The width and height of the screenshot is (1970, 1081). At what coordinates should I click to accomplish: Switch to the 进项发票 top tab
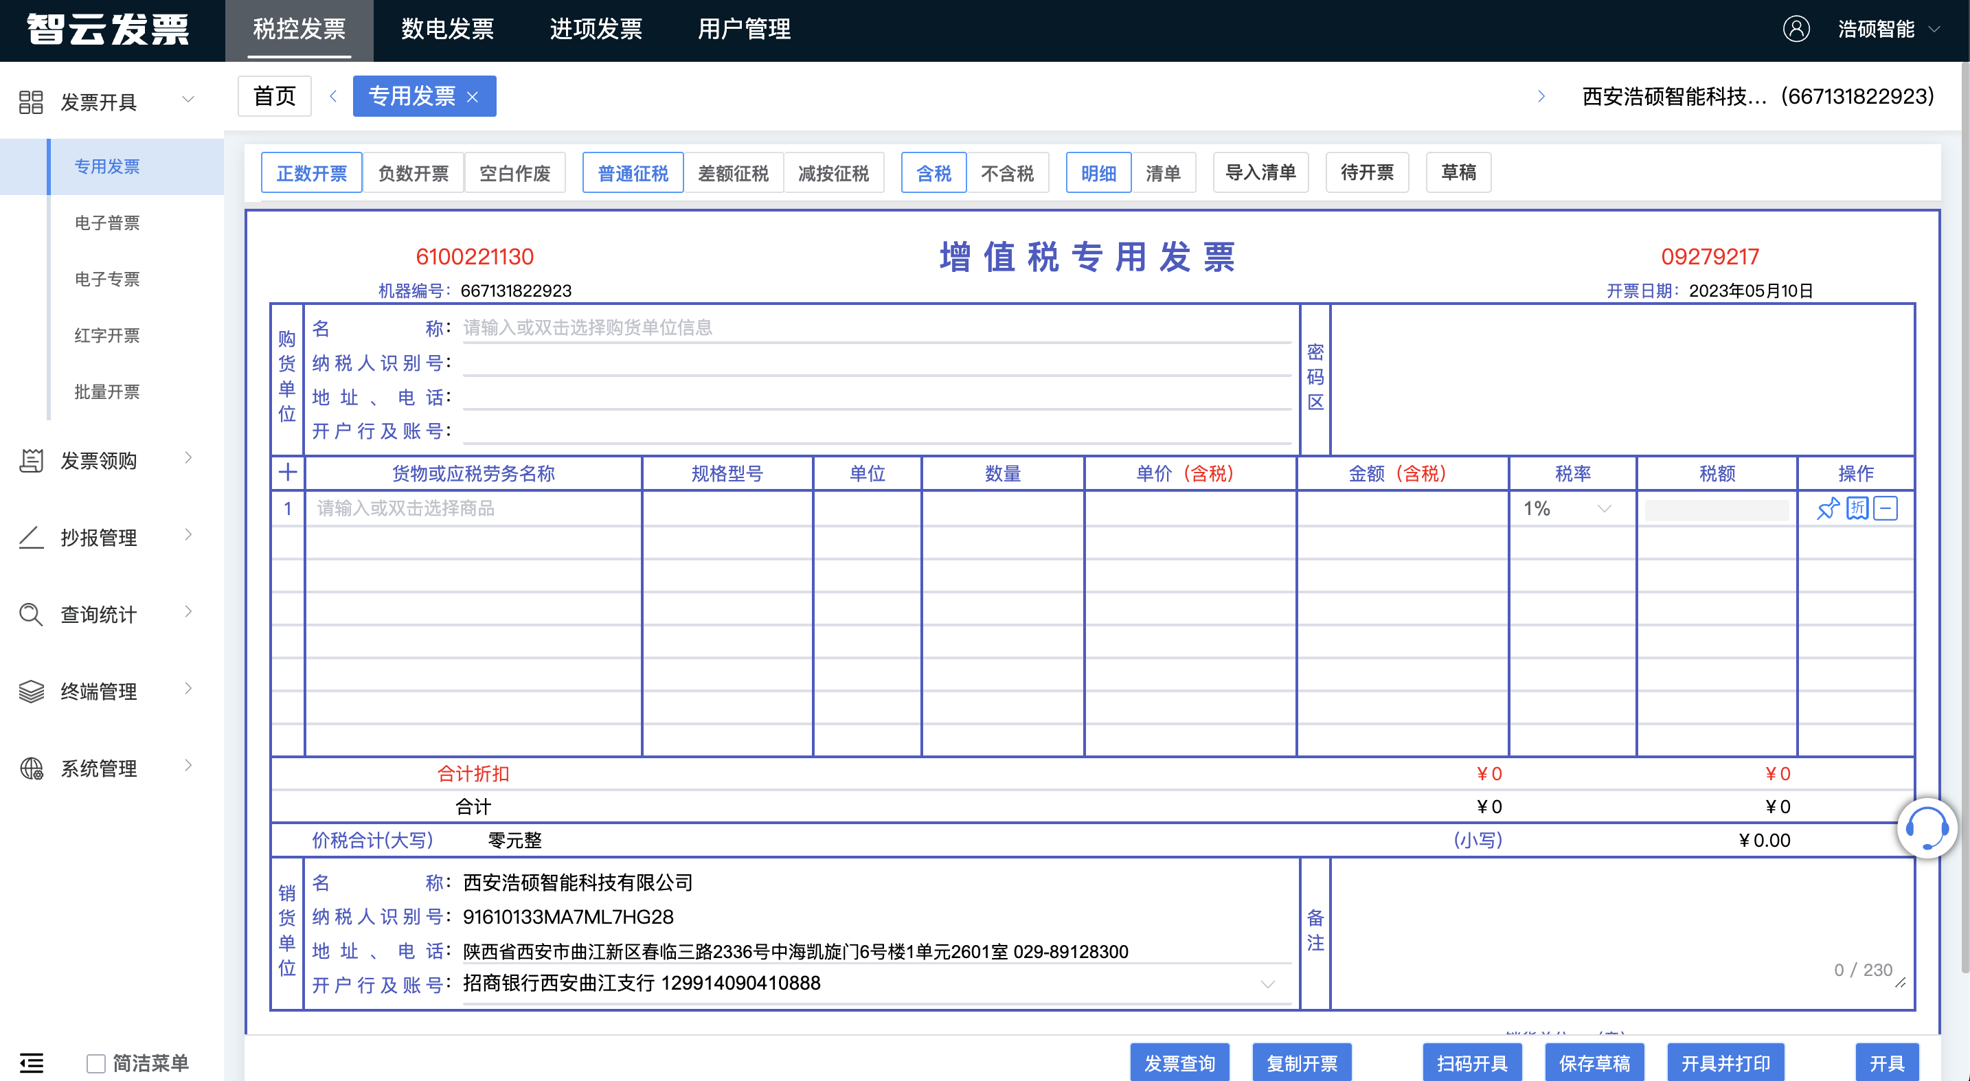596,30
